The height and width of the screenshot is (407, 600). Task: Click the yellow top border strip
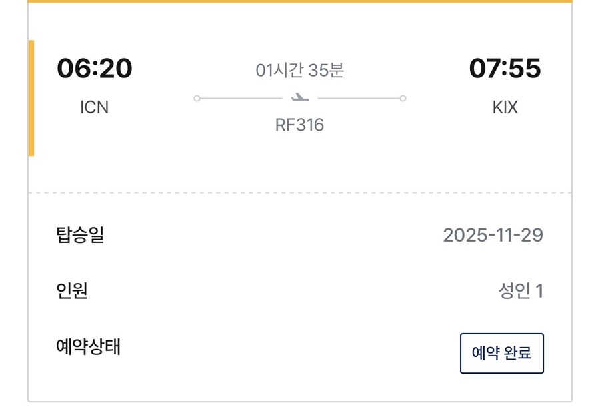tap(300, 1)
